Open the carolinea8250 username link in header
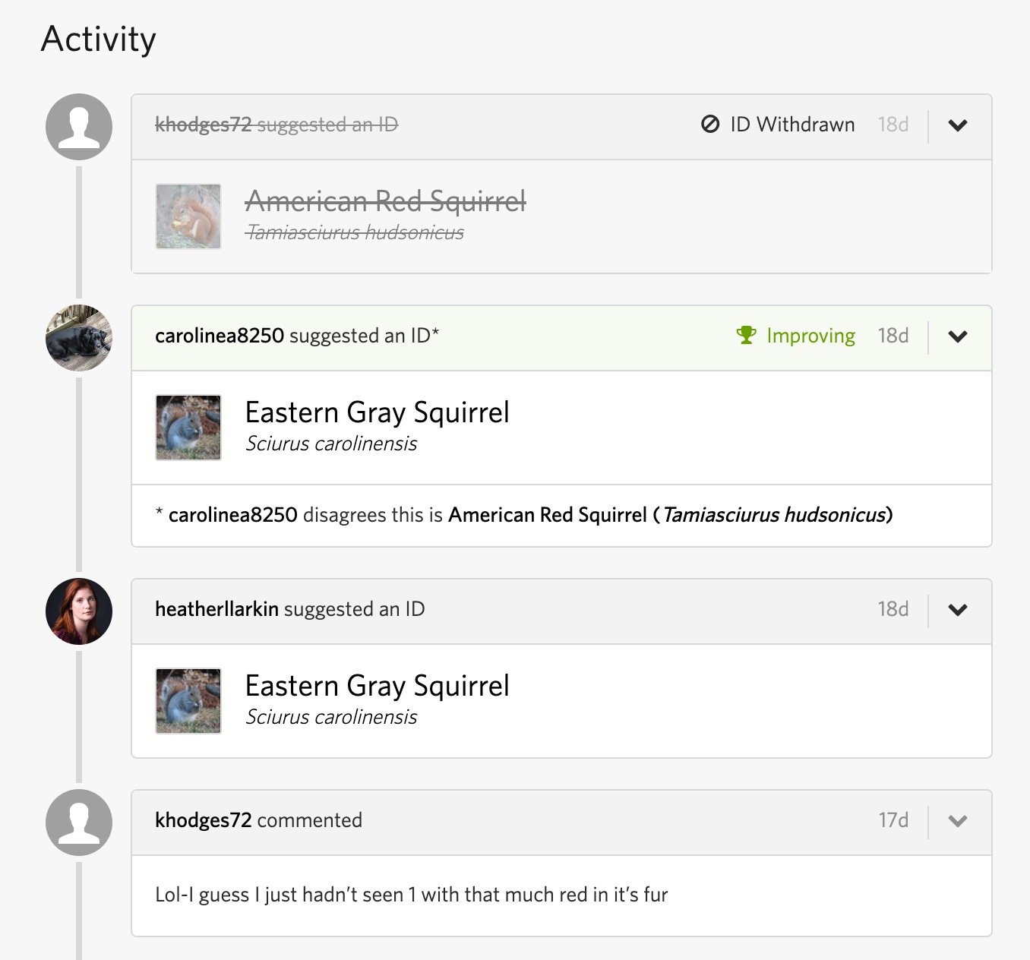 pos(220,336)
